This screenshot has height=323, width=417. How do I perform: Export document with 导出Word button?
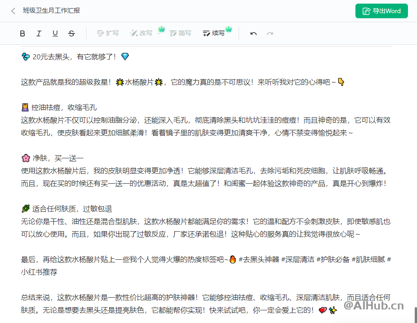coord(381,11)
